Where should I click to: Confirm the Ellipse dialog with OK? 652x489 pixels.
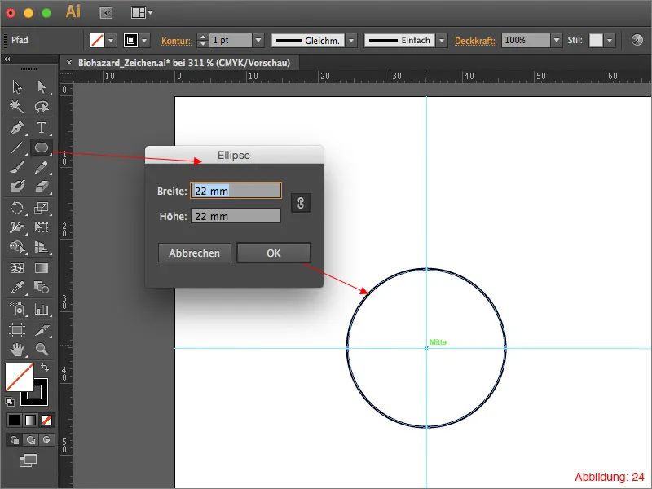tap(274, 253)
